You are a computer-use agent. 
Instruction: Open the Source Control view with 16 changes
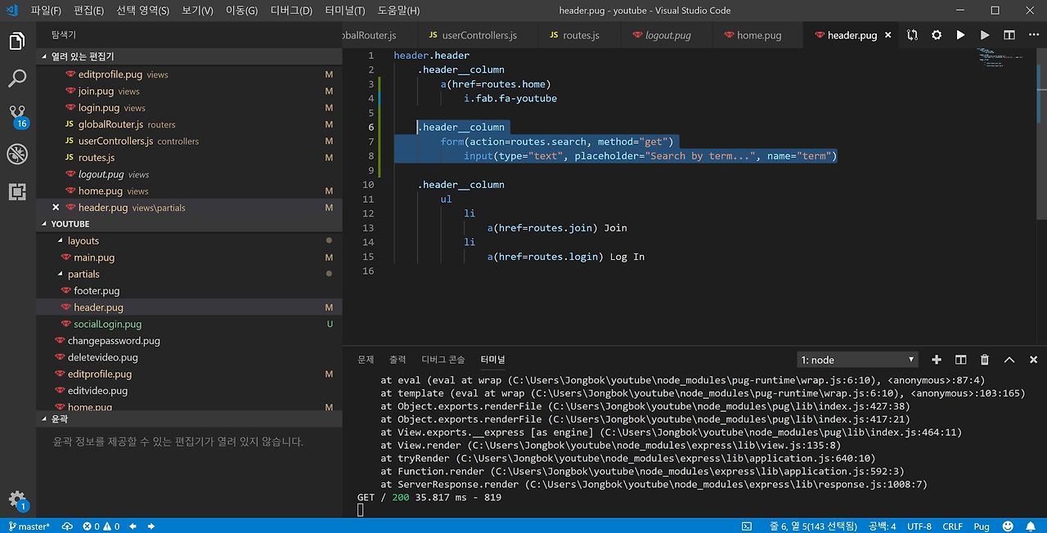17,115
